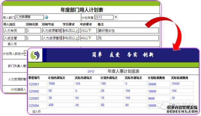
Task: Click 计划培训费用 field in CZX001 row
Action: [159, 84]
